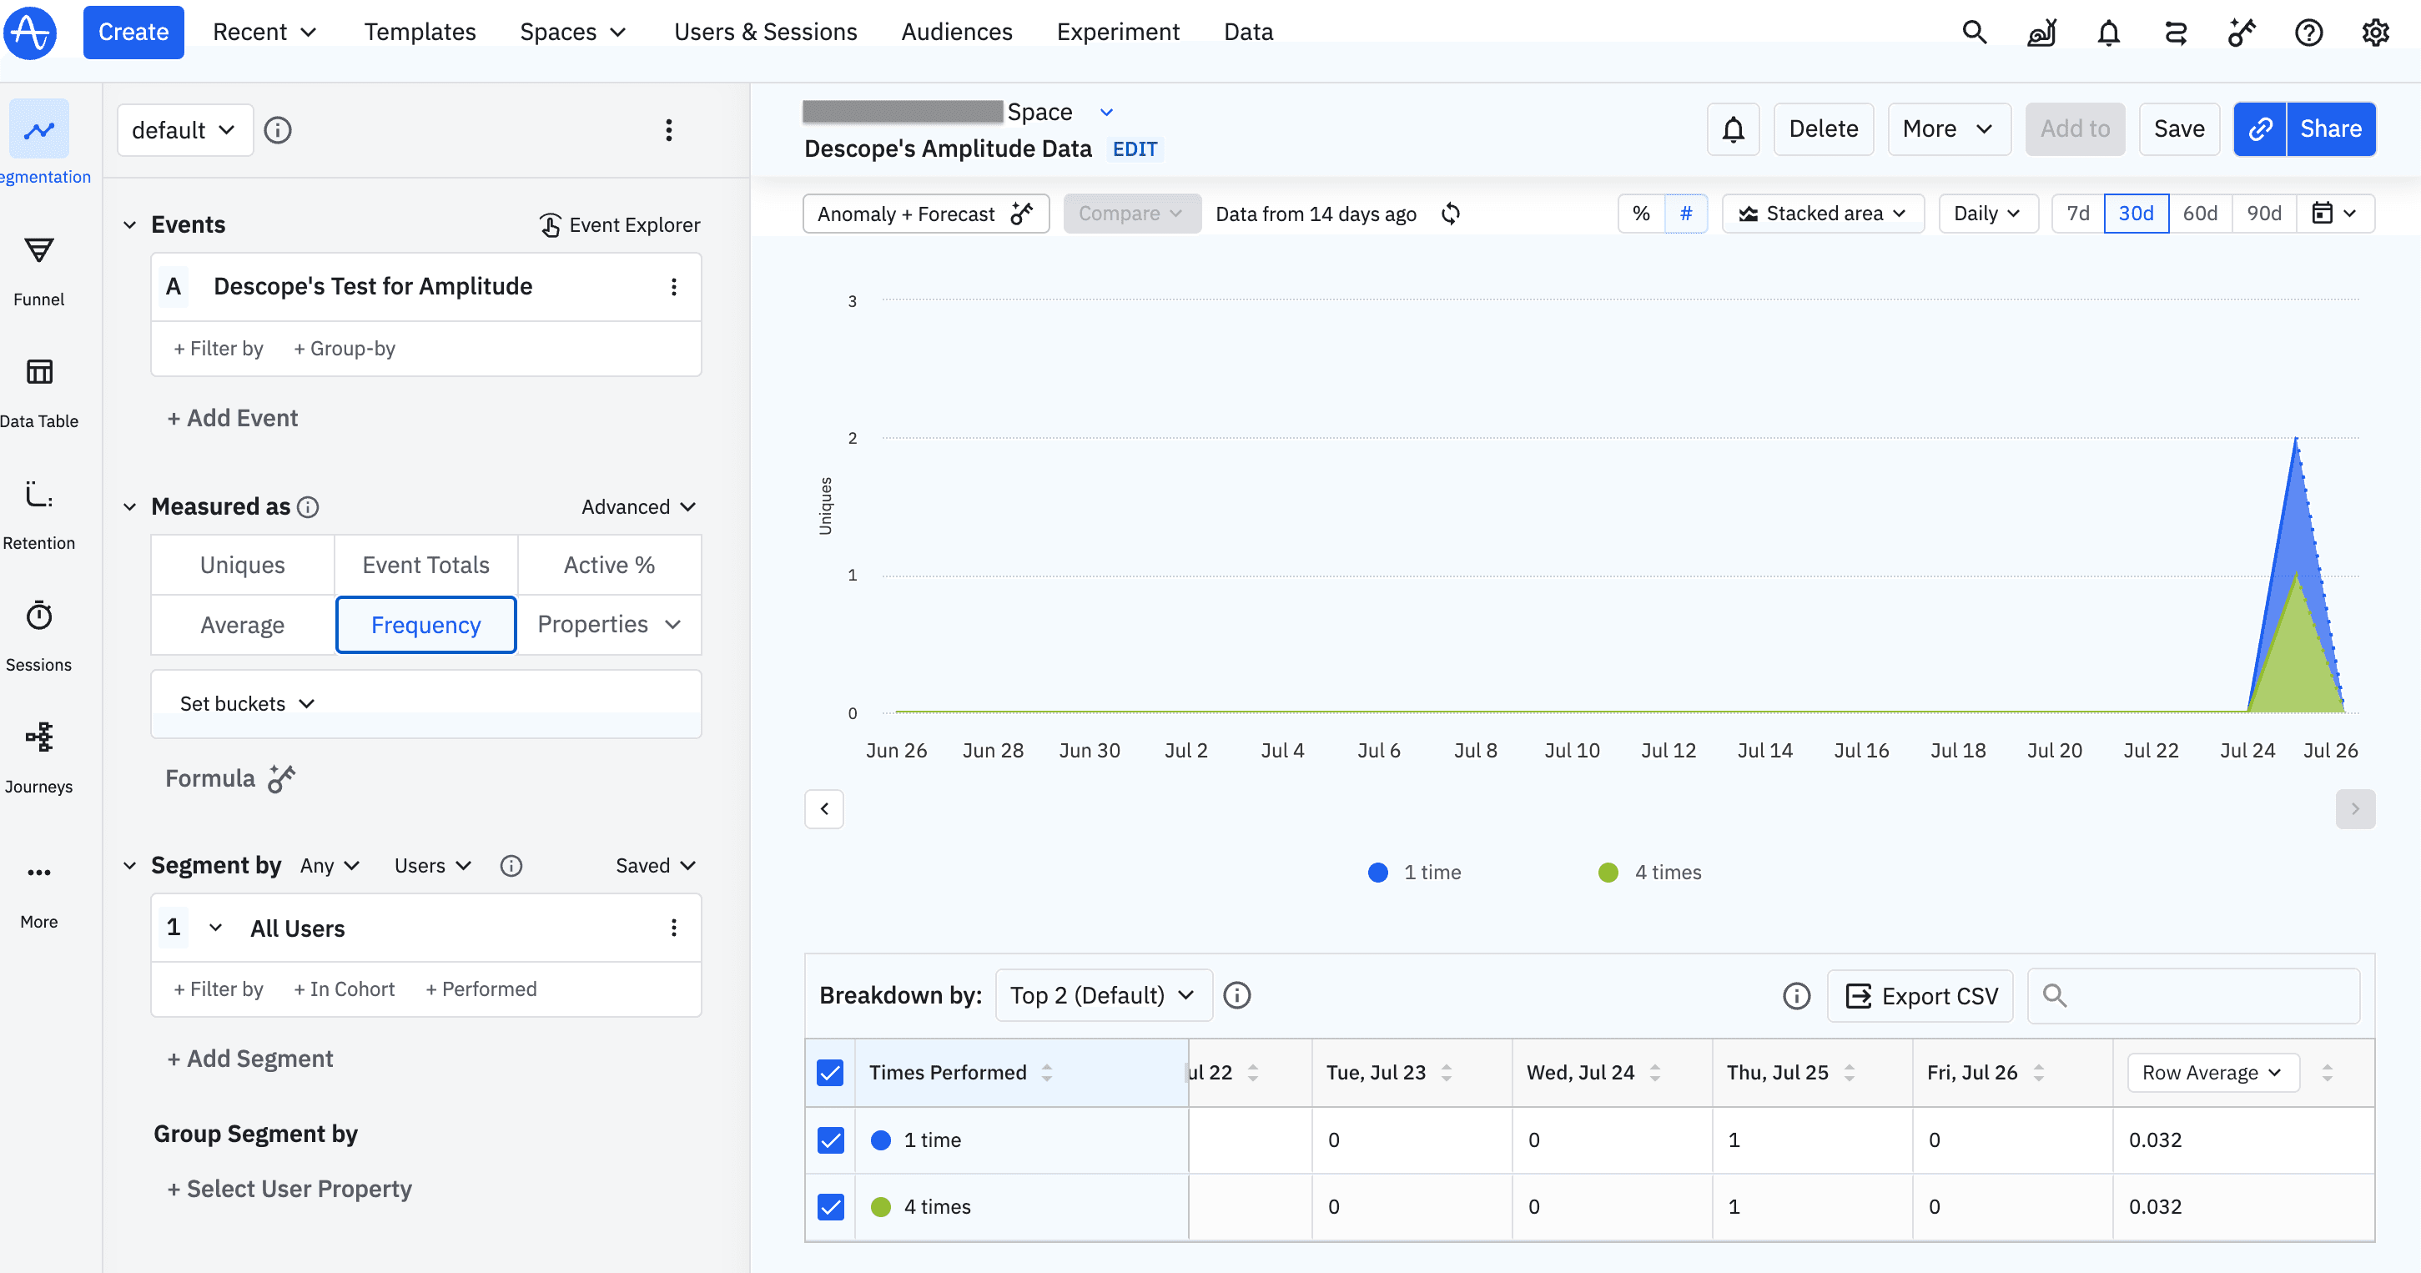The height and width of the screenshot is (1273, 2421).
Task: Click the Export CSV button
Action: point(1920,996)
